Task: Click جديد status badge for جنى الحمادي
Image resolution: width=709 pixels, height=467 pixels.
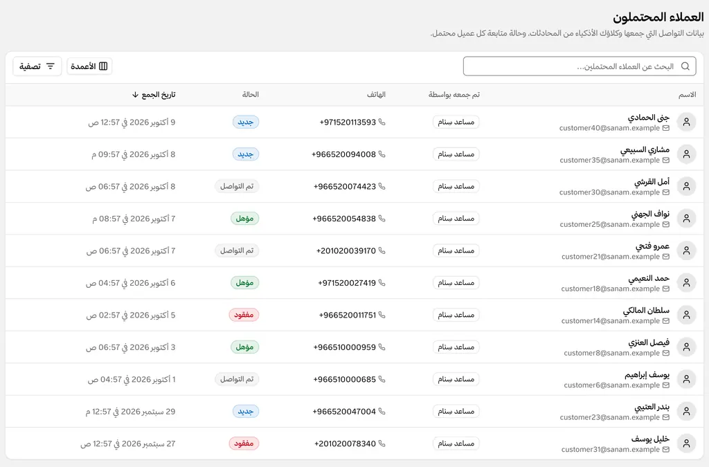Action: 246,122
